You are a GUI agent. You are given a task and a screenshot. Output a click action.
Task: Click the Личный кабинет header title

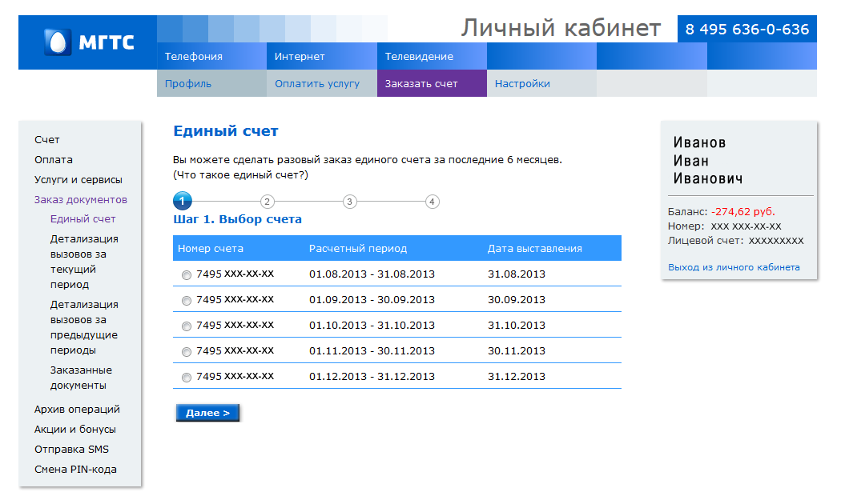561,28
